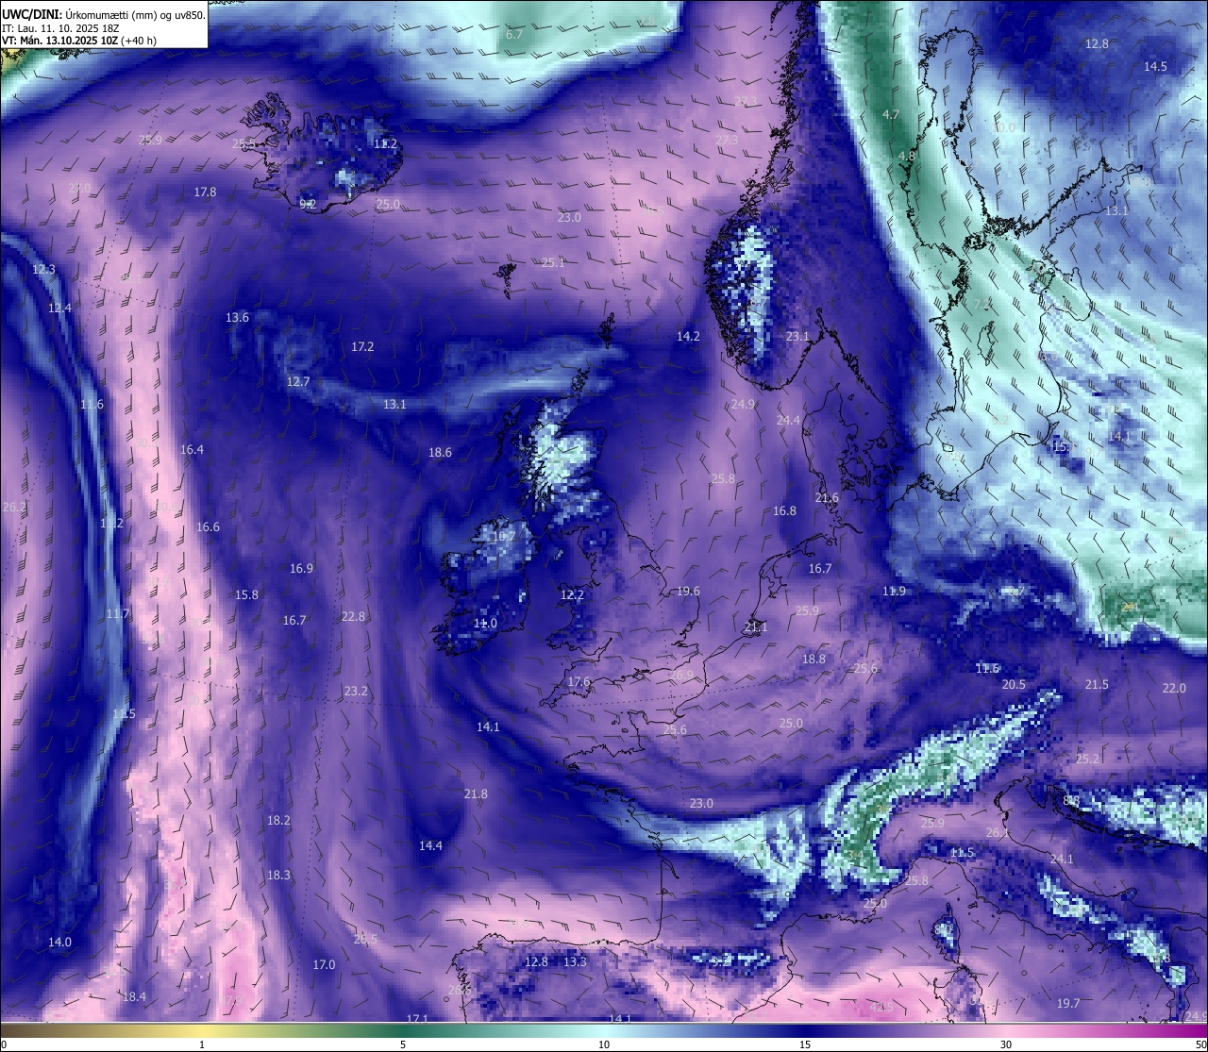Click the value 9.2 on Iceland's south coast

tap(307, 204)
